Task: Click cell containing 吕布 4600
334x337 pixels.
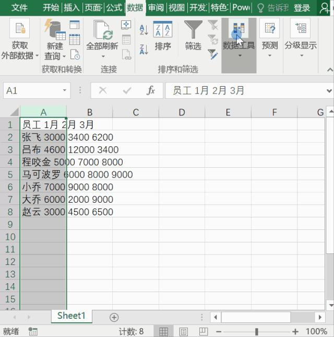Action: (43, 149)
